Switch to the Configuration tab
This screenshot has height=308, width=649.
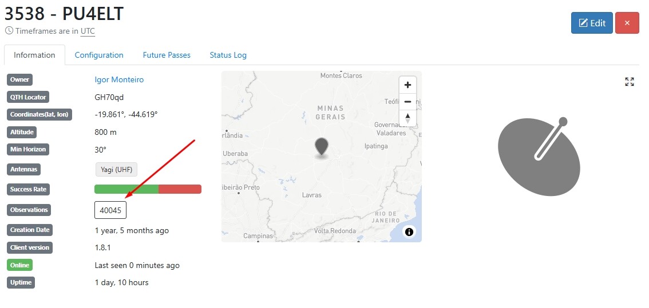(x=99, y=55)
